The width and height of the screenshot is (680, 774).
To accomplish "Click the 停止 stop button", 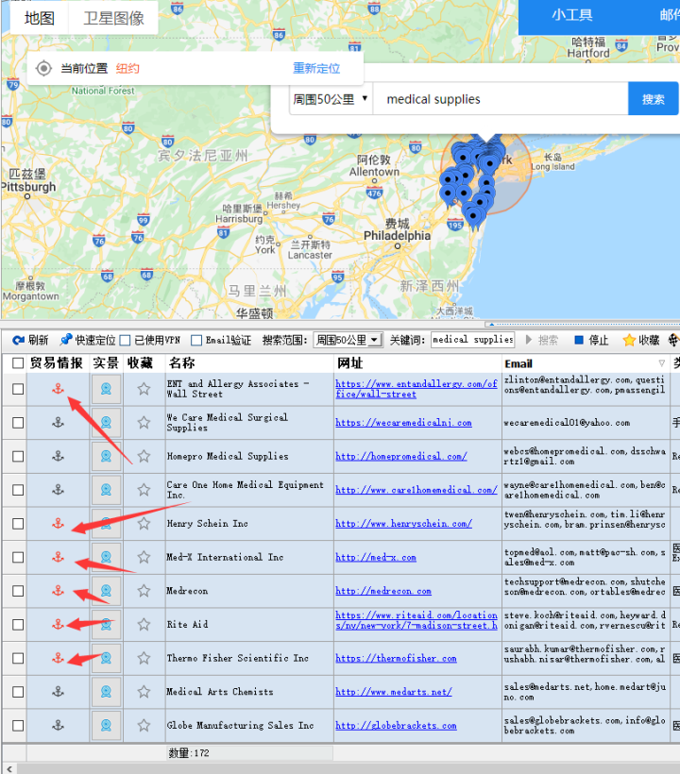I will tap(591, 340).
